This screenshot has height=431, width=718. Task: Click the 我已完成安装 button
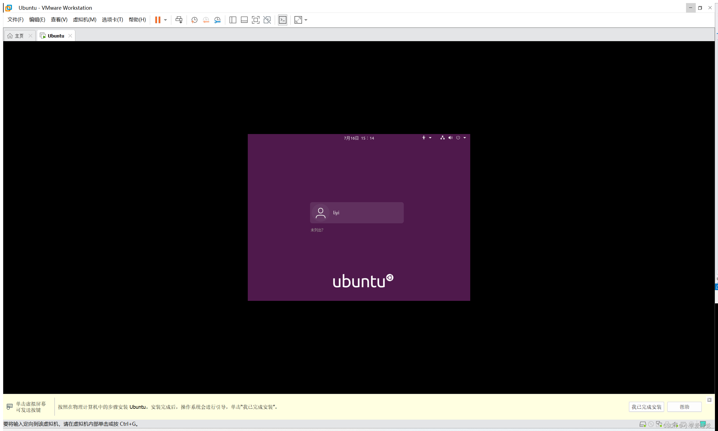pos(646,407)
